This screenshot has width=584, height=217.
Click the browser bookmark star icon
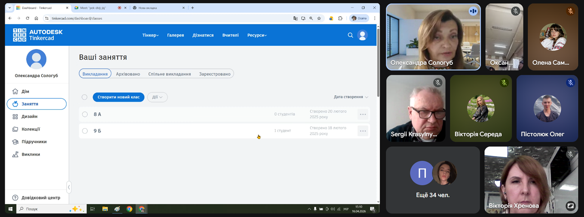[319, 18]
